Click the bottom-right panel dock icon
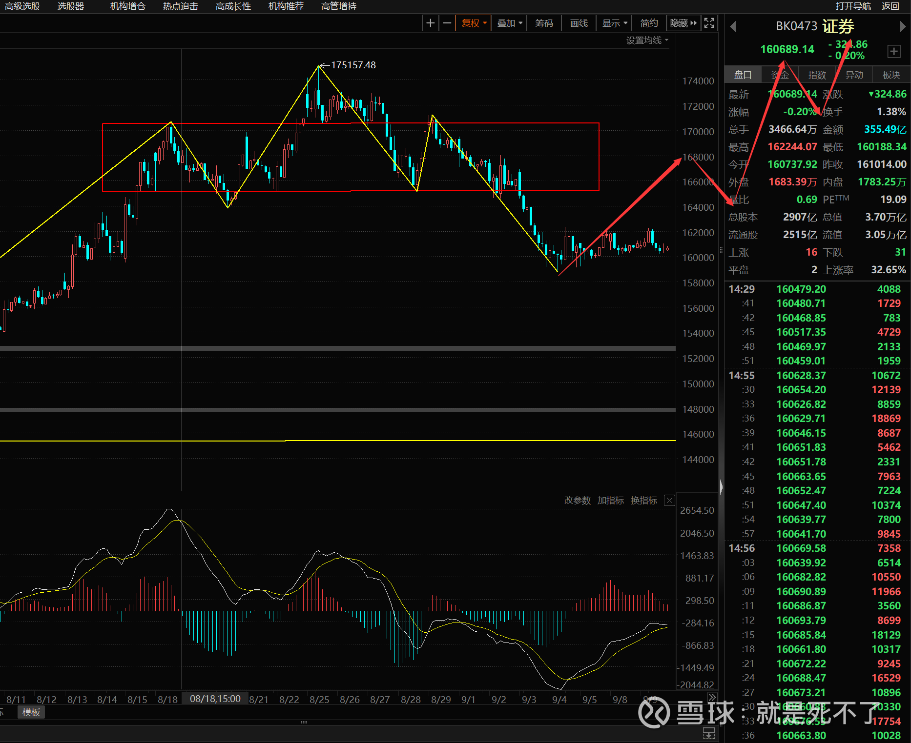Viewport: 911px width, 743px height. click(708, 733)
